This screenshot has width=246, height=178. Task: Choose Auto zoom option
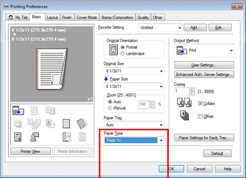coord(110,102)
